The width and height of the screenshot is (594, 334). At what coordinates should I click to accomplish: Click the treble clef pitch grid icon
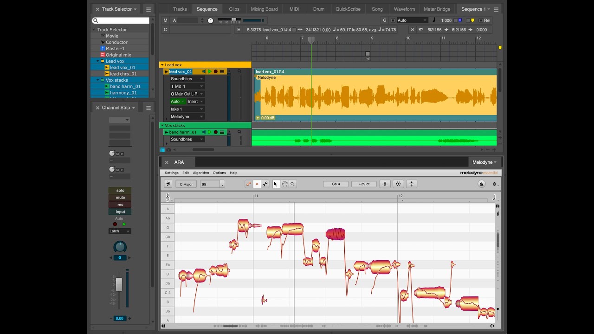(168, 198)
